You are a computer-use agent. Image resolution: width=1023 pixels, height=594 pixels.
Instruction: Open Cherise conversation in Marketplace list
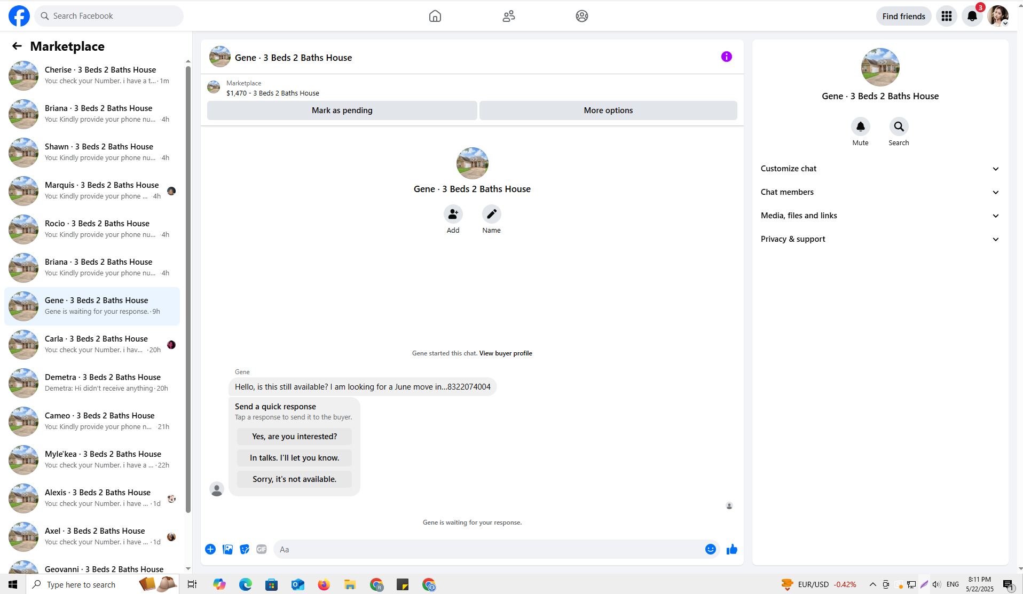[x=92, y=76]
